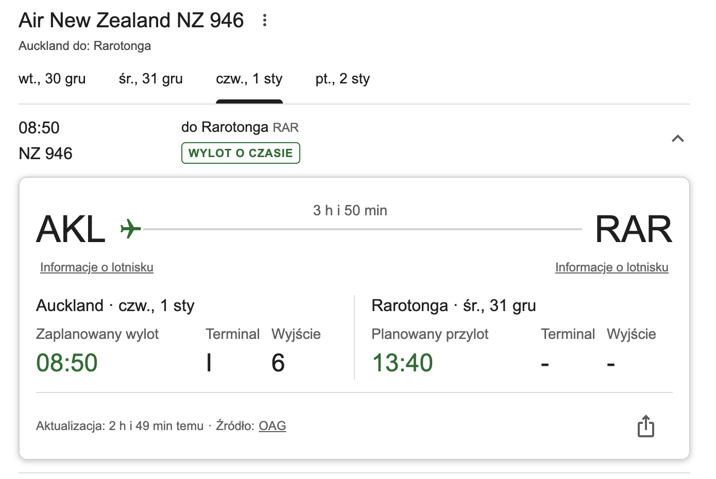
Task: Click the share icon in flight card
Action: [x=645, y=426]
